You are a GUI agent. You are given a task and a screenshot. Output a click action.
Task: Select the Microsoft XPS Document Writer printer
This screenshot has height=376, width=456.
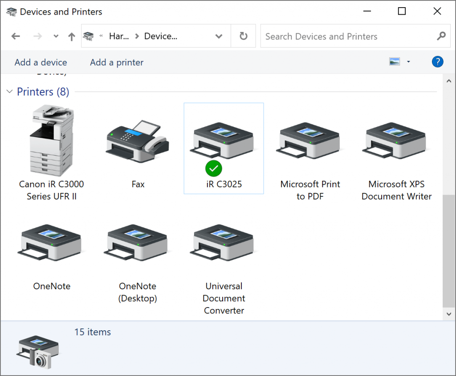tap(396, 161)
